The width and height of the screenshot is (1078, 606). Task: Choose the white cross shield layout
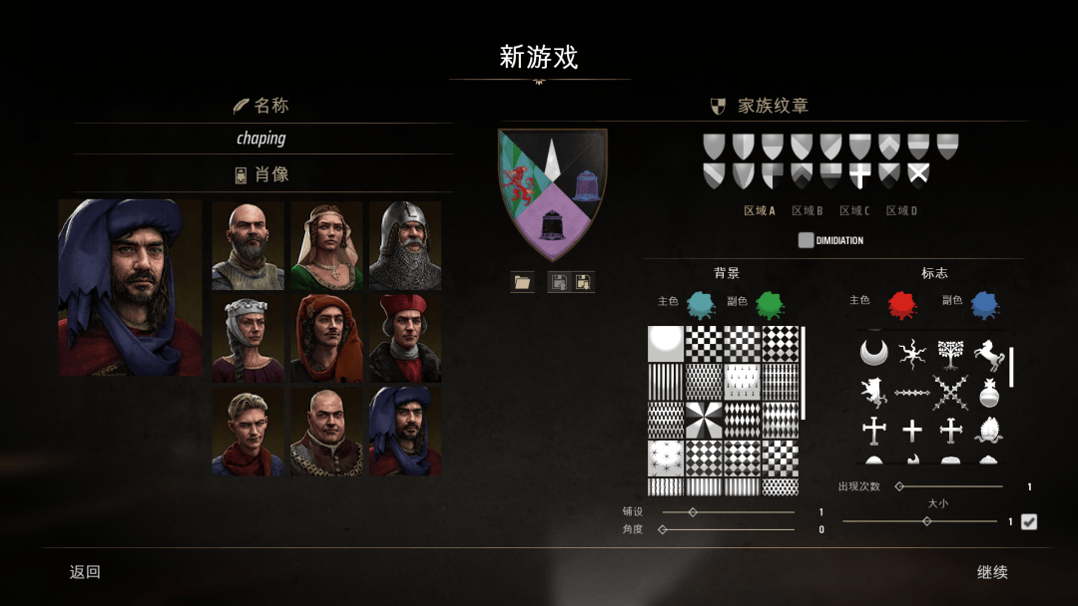point(859,175)
